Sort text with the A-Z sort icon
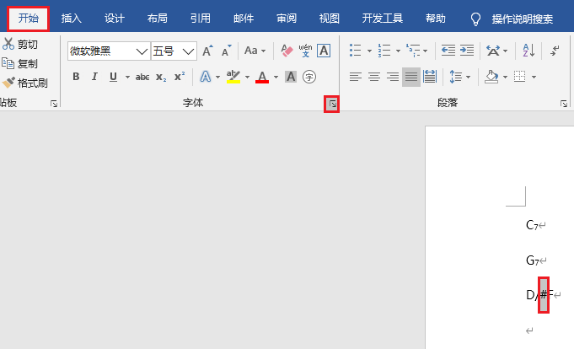 click(x=528, y=51)
